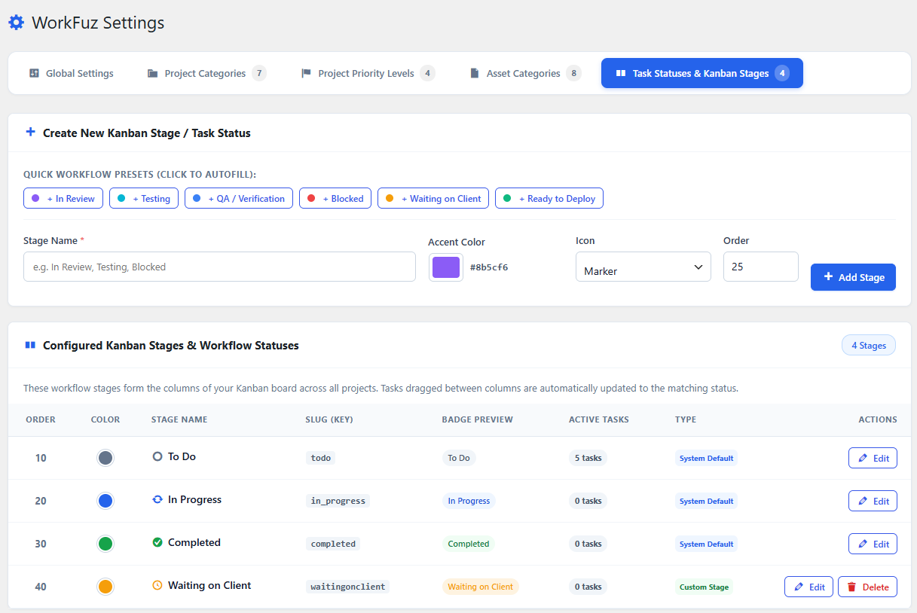The height and width of the screenshot is (613, 917).
Task: Open the Global Settings tab
Action: (x=71, y=73)
